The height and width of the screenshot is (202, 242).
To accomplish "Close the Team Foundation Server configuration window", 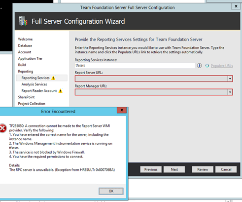I will click(236, 6).
